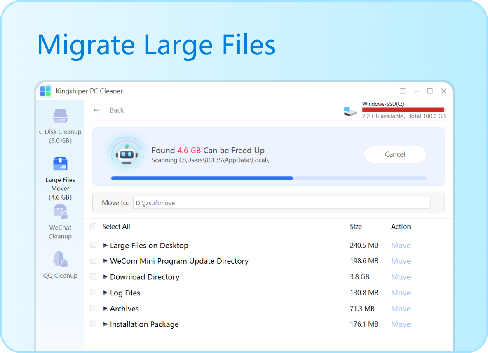The image size is (488, 353).
Task: Move the WeCom Mini Program Update Directory
Action: 401,261
